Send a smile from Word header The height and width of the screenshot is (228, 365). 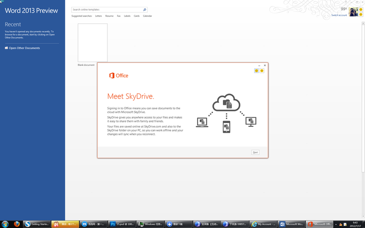pos(361,9)
